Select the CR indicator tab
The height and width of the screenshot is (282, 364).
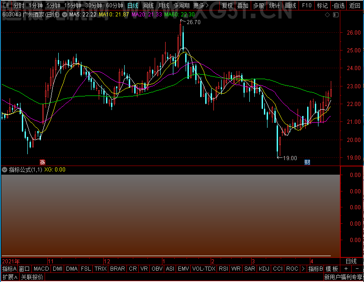[133, 269]
